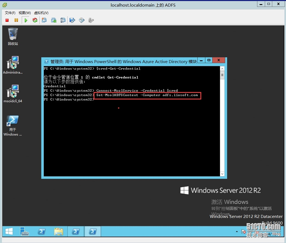Select the 用于 Windows PowerShell shortcut
The width and height of the screenshot is (286, 243).
(13, 126)
